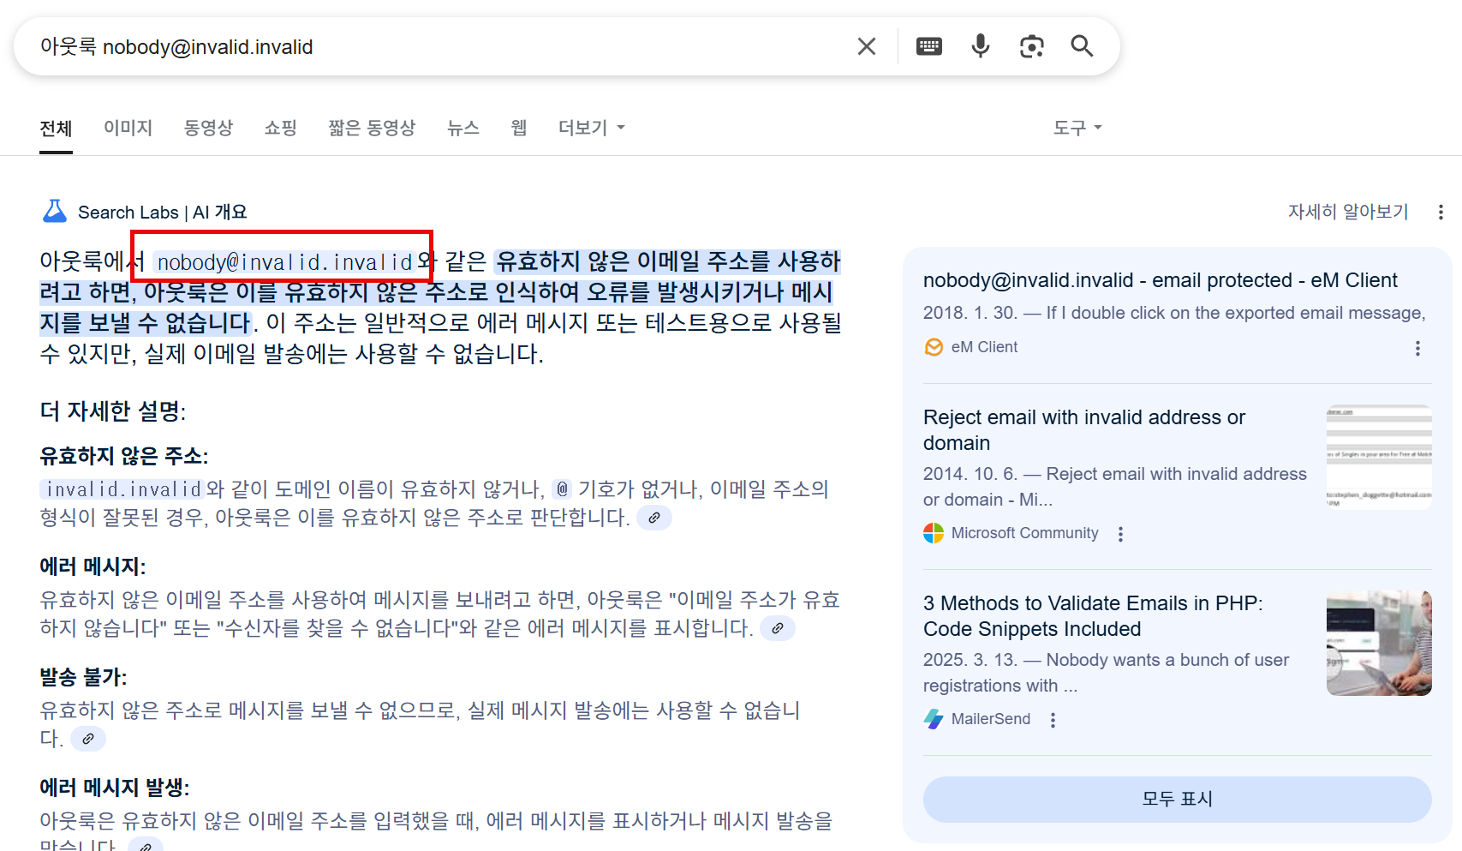
Task: Clear the search box with the X icon
Action: click(867, 46)
